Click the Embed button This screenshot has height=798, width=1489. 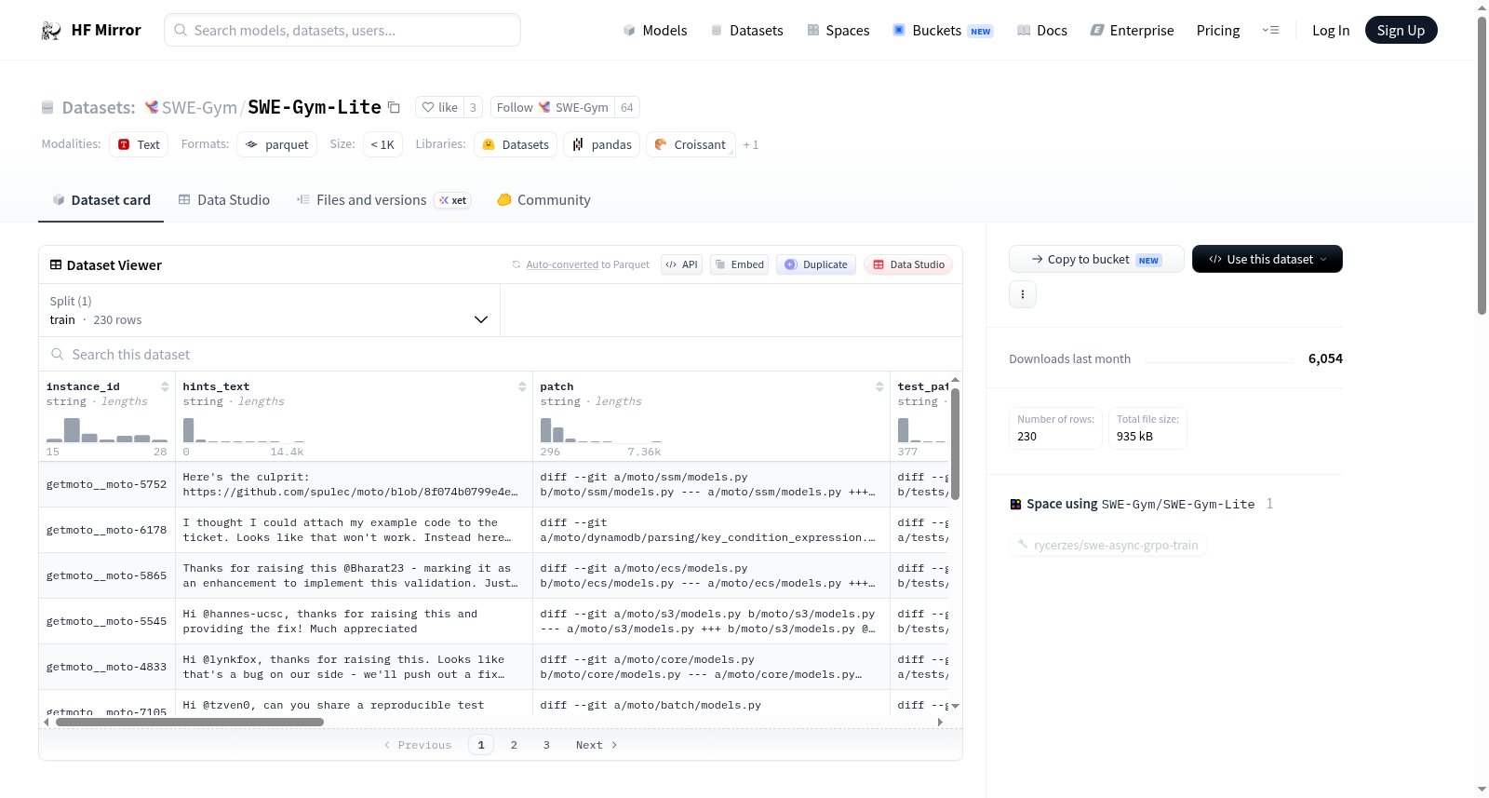point(739,264)
